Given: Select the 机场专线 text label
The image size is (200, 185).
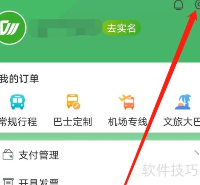Looking at the screenshot, I should [128, 122].
